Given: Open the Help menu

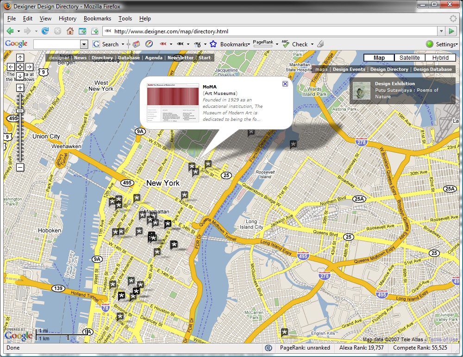Looking at the screenshot, I should click(x=145, y=19).
